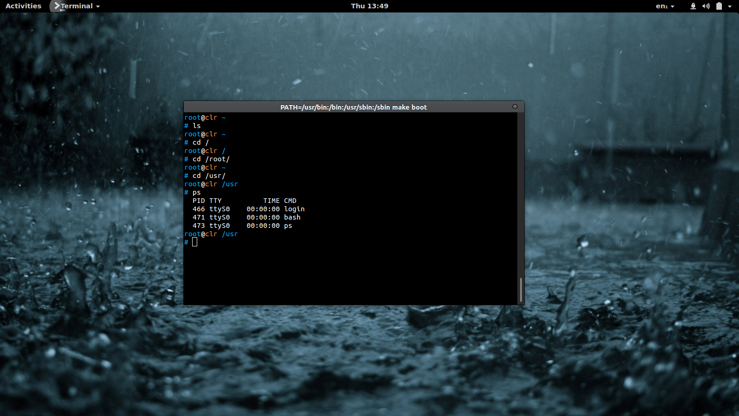
Task: Click the terminal cursor at last prompt
Action: [x=194, y=242]
